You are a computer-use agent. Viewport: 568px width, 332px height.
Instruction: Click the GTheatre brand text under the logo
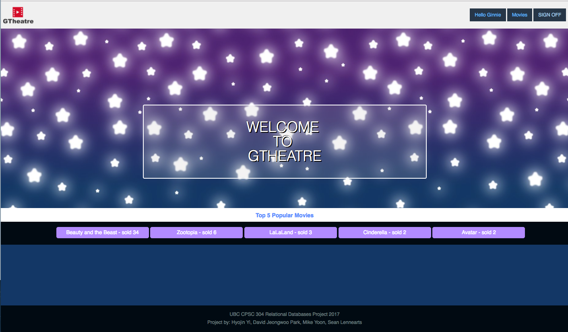pyautogui.click(x=18, y=21)
